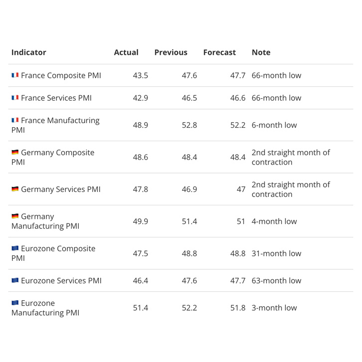Screen dimensions: 362x362
Task: Click the Germany flag beside Services PMI
Action: 15,189
